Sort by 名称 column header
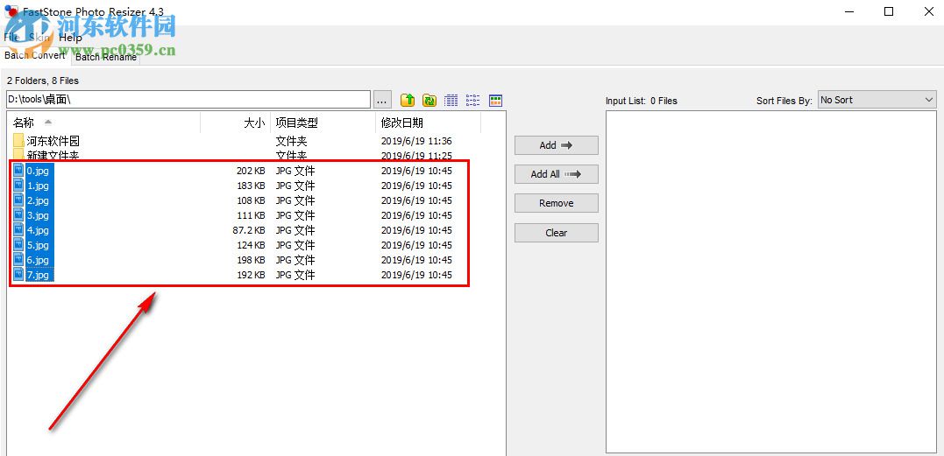944x456 pixels. tap(105, 123)
